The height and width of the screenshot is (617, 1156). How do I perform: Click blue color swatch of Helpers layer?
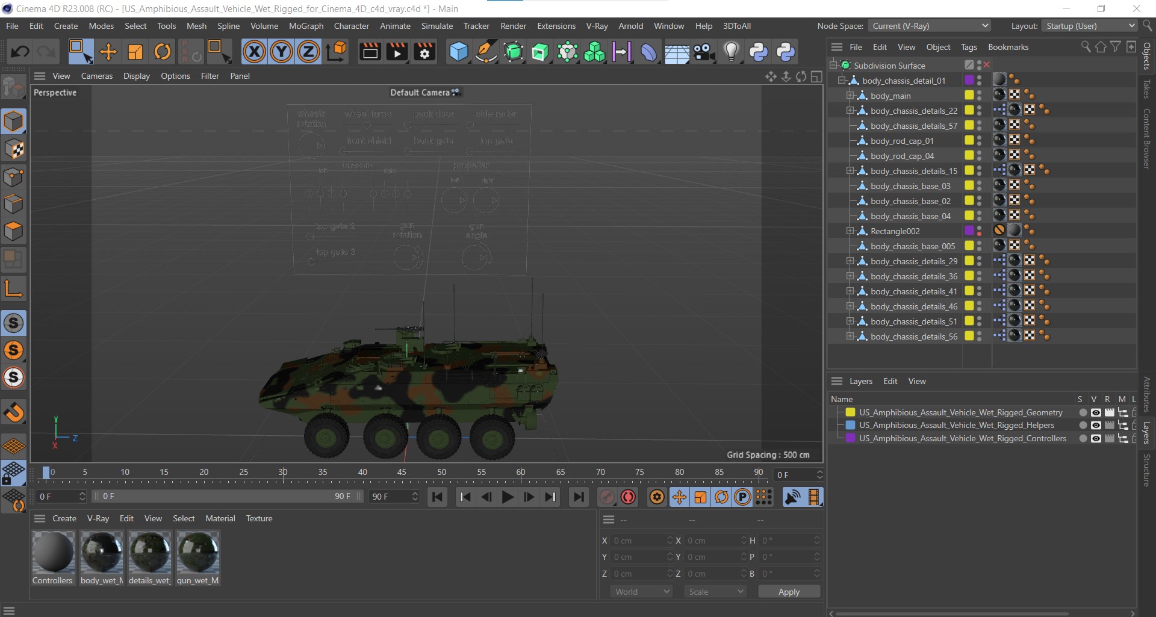[x=850, y=425]
